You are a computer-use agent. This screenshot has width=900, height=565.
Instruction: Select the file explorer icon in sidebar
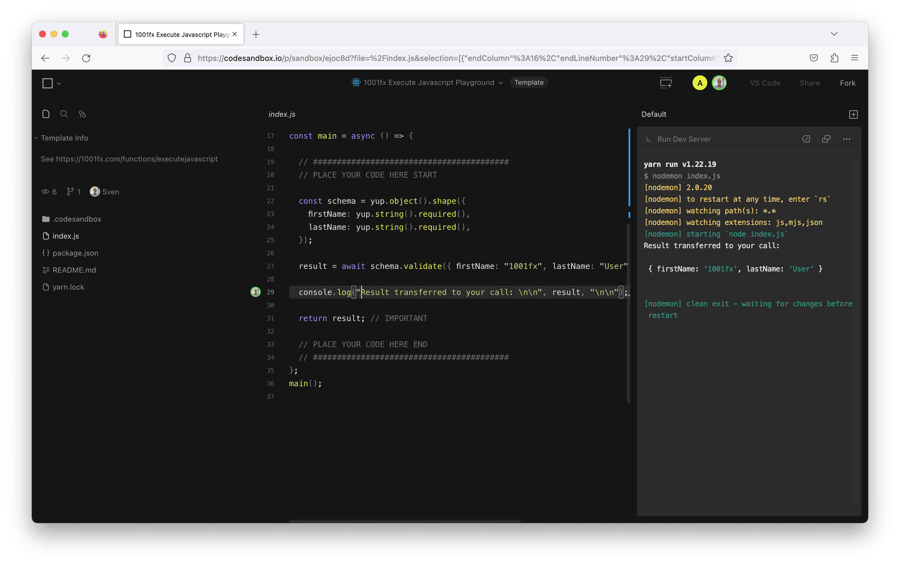[x=46, y=114]
